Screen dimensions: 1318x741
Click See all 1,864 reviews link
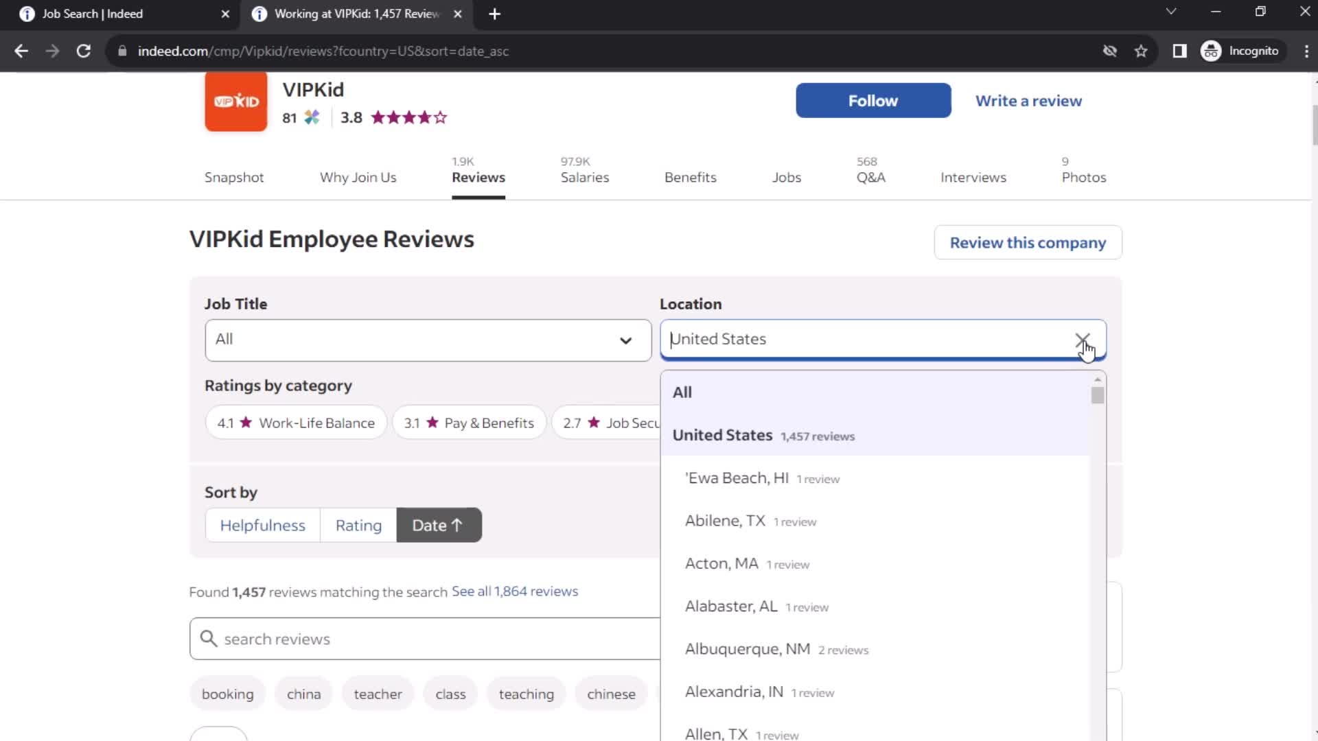tap(515, 591)
